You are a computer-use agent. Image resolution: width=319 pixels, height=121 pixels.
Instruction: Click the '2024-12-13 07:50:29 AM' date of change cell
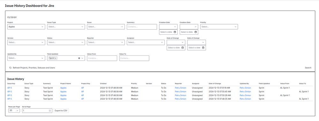[219, 95]
